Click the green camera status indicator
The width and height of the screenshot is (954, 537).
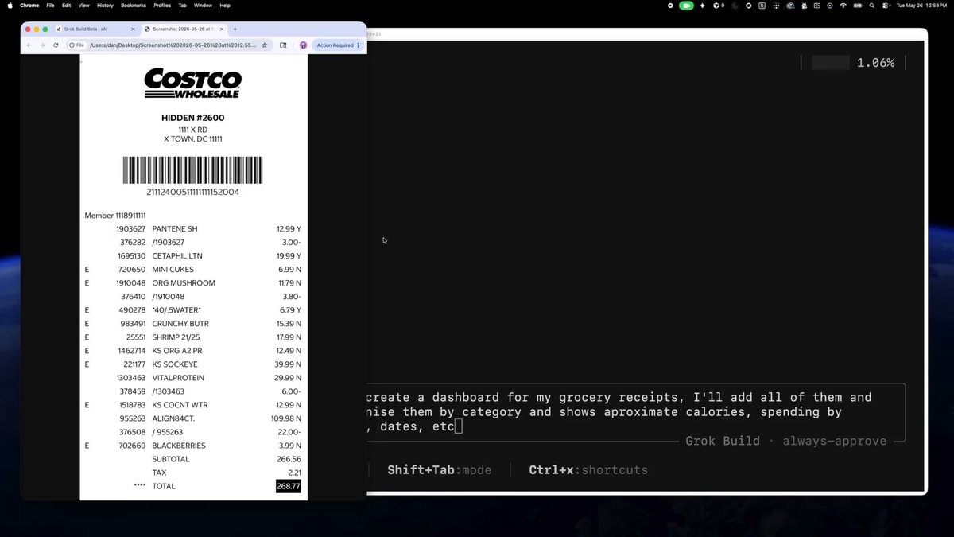(686, 5)
